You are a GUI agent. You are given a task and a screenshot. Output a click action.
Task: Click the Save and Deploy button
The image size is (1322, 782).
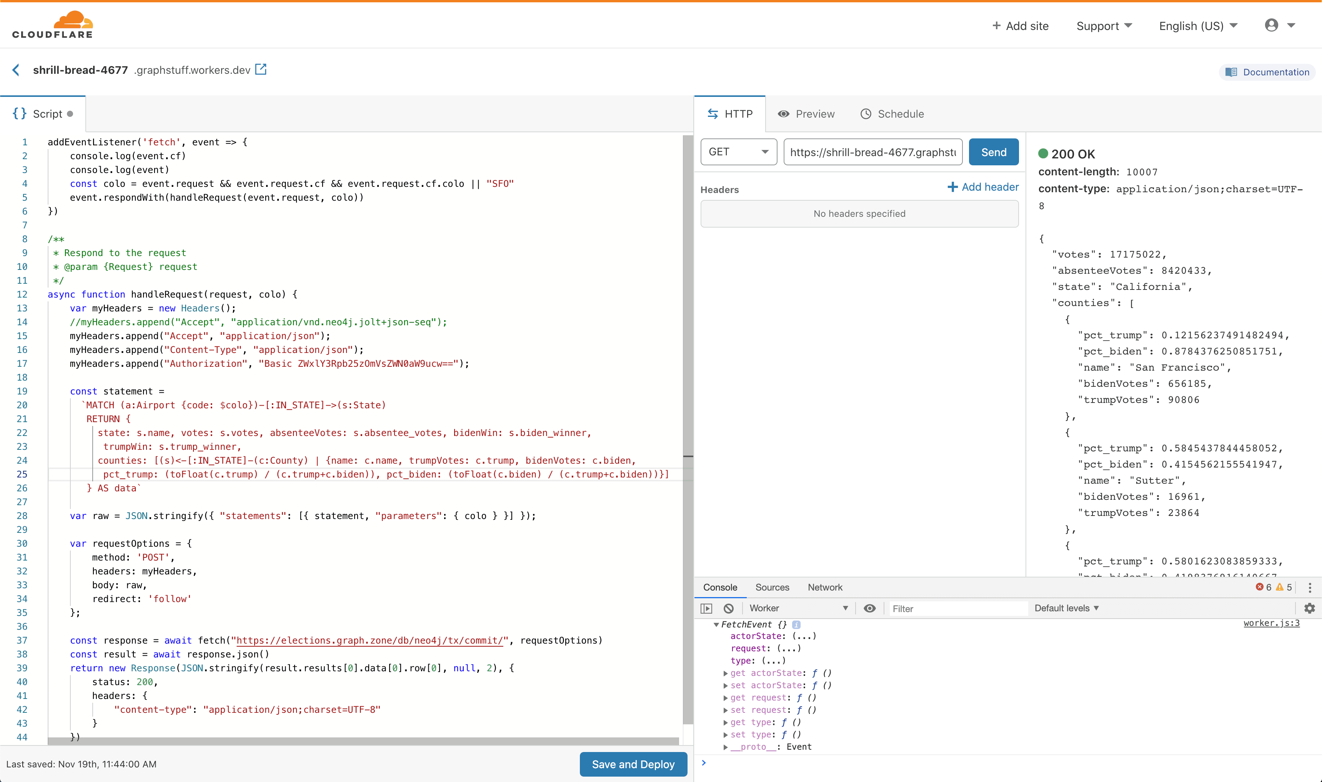tap(633, 764)
